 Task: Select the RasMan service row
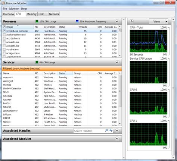(x=60, y=100)
